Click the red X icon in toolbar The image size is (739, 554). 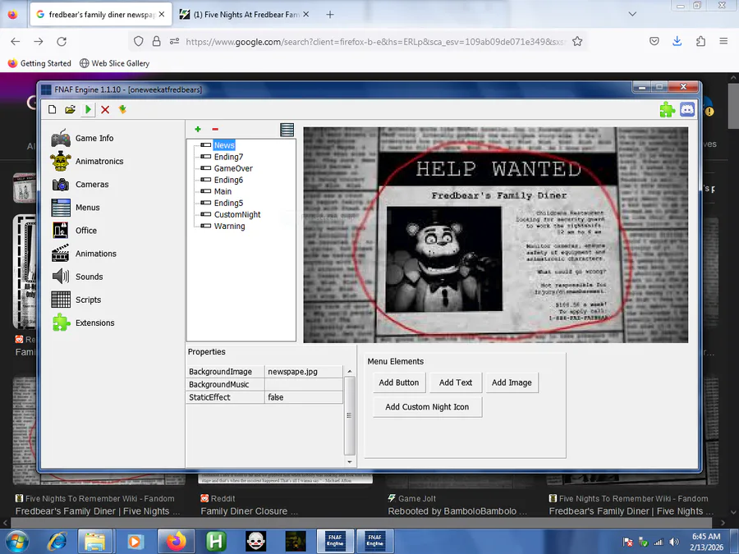pyautogui.click(x=105, y=110)
